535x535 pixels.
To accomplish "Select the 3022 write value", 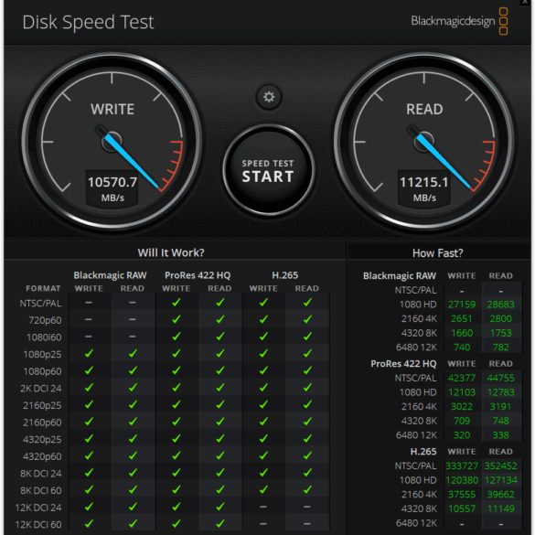I will (x=462, y=407).
